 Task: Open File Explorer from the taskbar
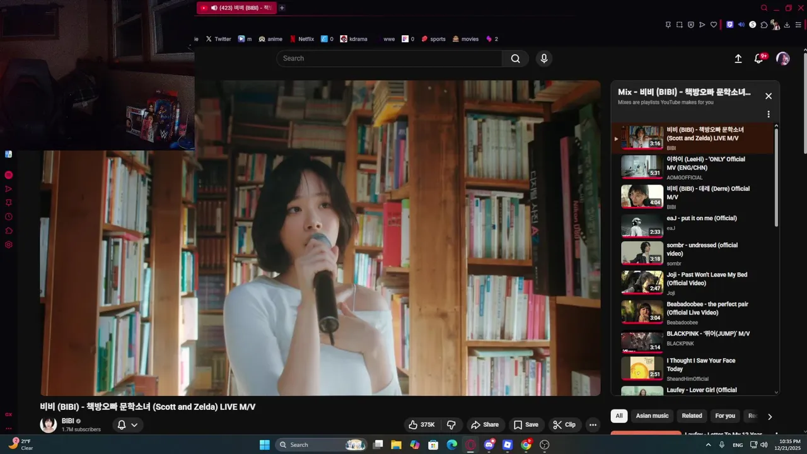pos(396,445)
